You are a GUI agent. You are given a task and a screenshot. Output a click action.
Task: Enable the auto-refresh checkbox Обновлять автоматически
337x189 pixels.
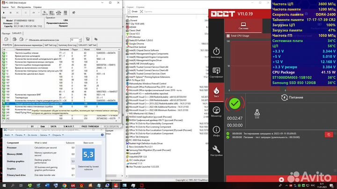(x=27, y=40)
